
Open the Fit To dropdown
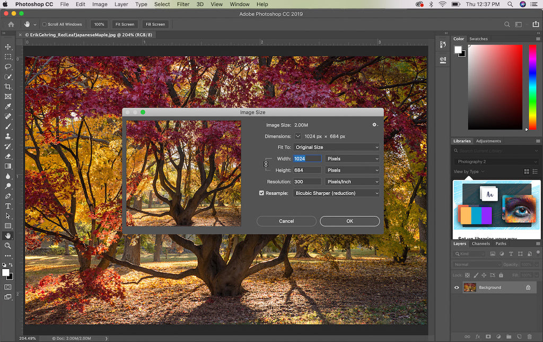tap(336, 147)
